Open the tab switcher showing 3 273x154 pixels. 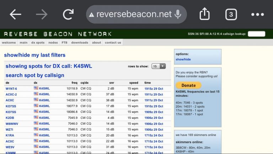click(x=231, y=14)
